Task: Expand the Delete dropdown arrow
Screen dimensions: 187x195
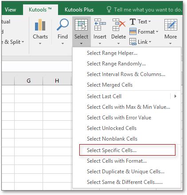Action: 118,44
